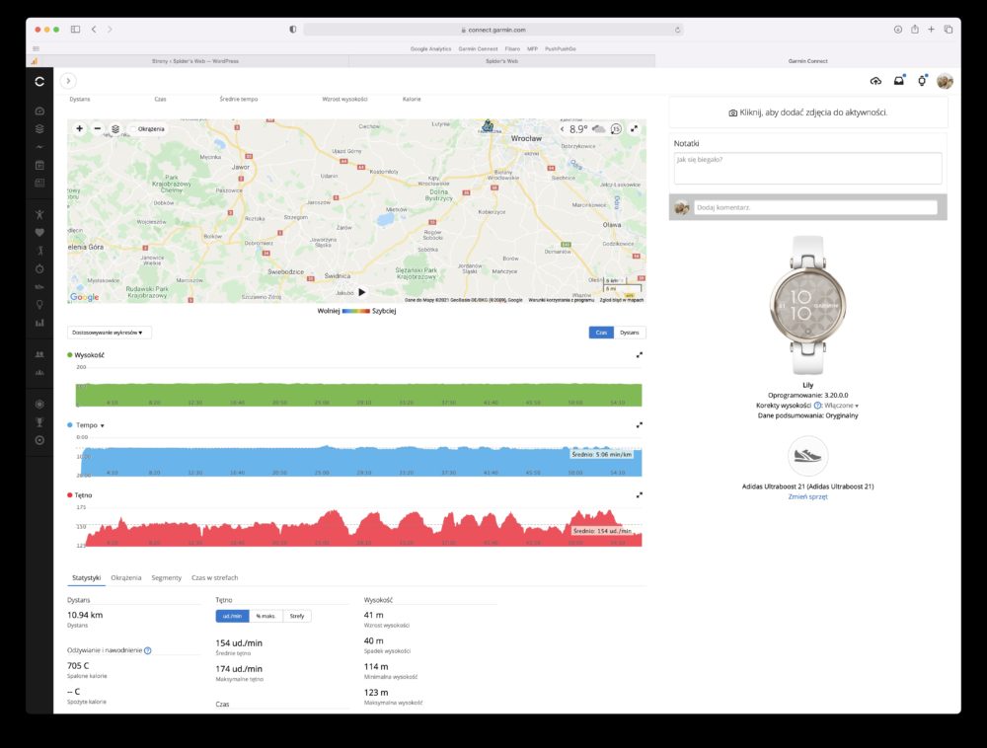The image size is (987, 748).
Task: Go back in Safari
Action: [94, 29]
